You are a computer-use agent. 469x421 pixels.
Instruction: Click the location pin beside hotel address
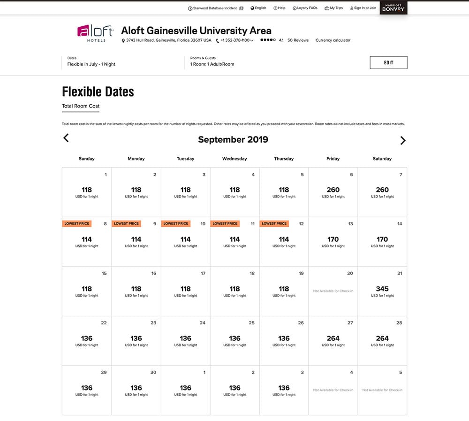tap(123, 40)
